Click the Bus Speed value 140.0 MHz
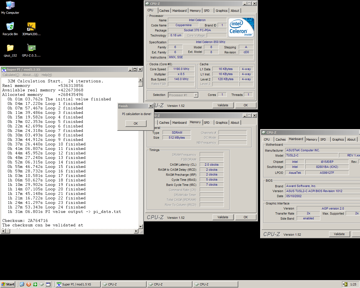 click(x=181, y=79)
